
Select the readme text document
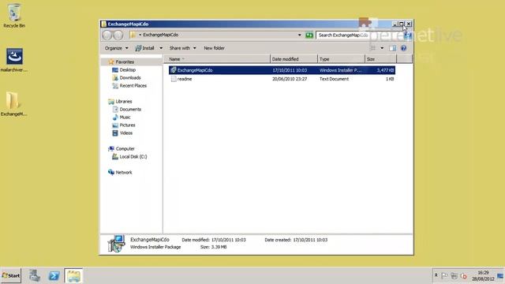[x=282, y=79]
